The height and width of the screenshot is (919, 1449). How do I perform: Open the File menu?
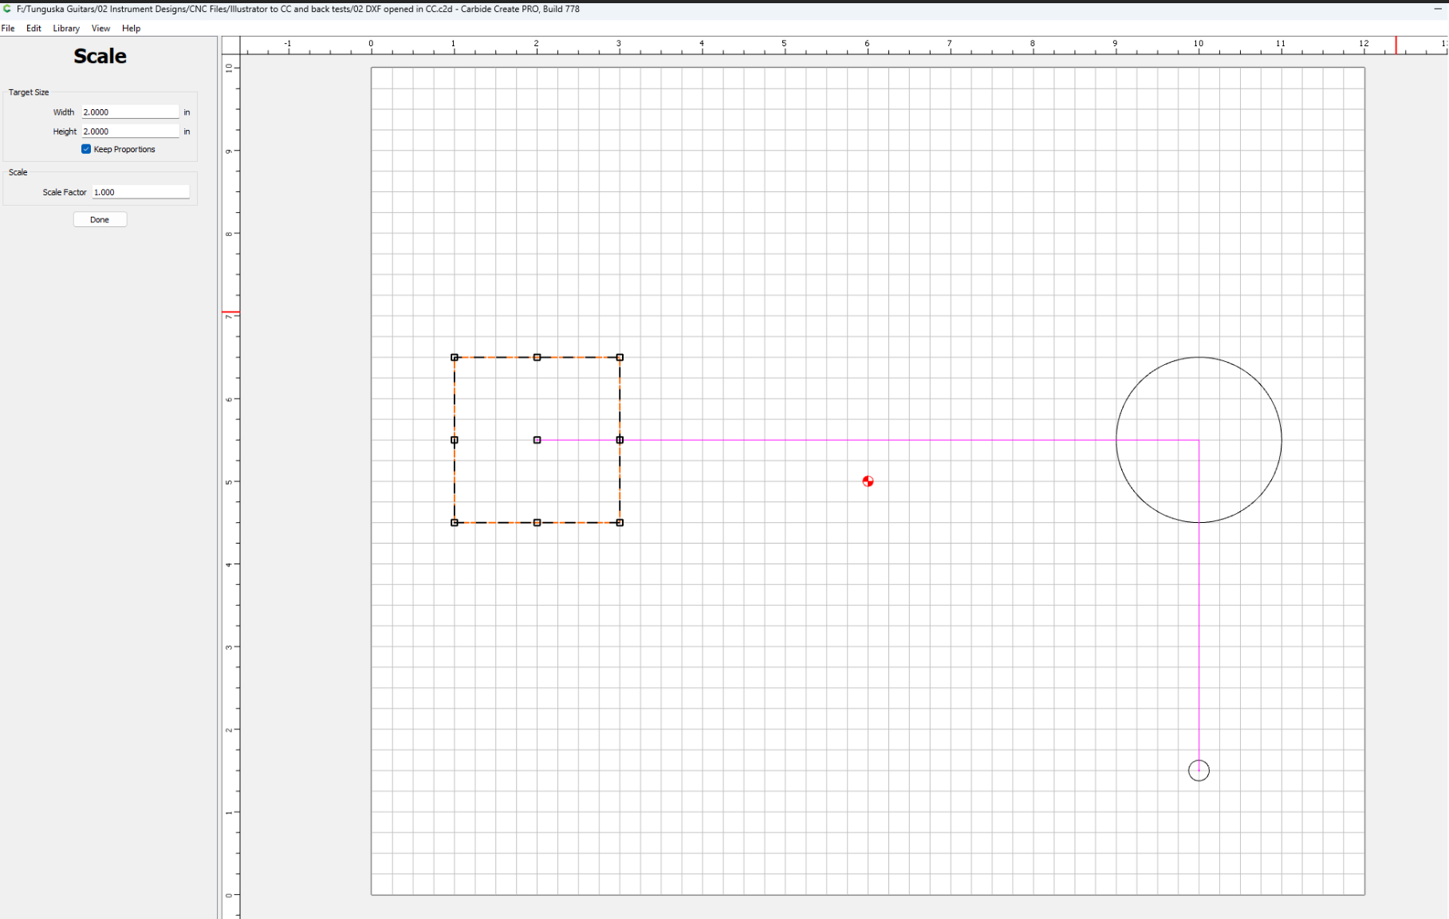click(x=8, y=28)
